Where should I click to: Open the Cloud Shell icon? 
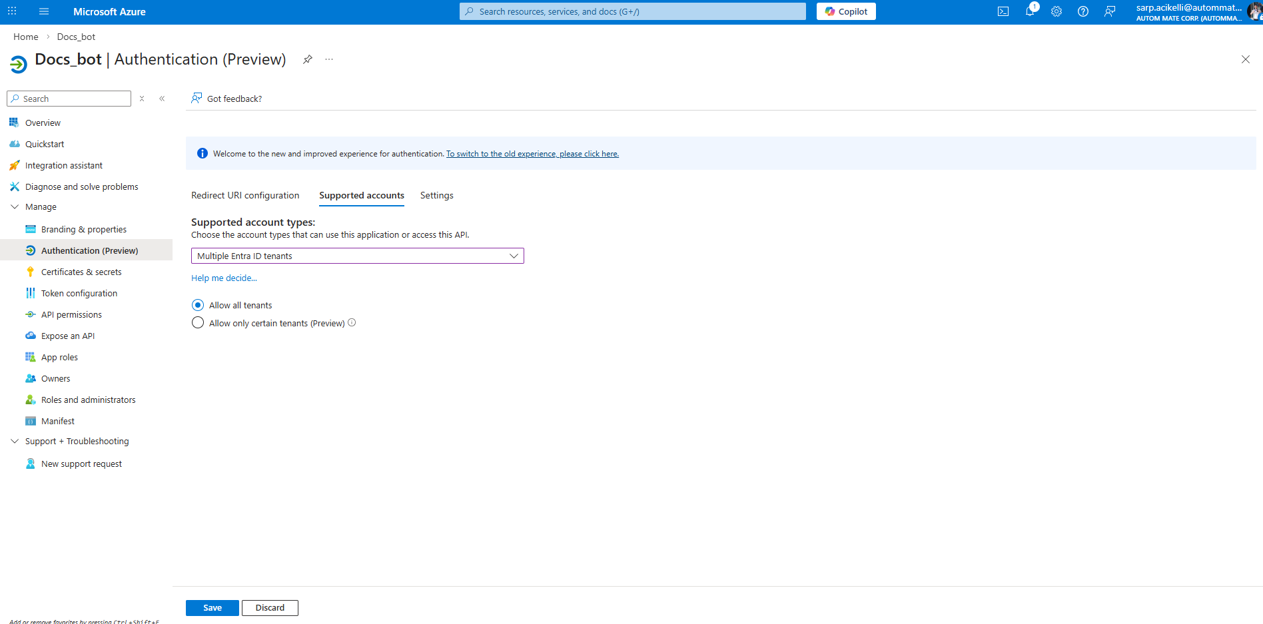(x=1003, y=11)
